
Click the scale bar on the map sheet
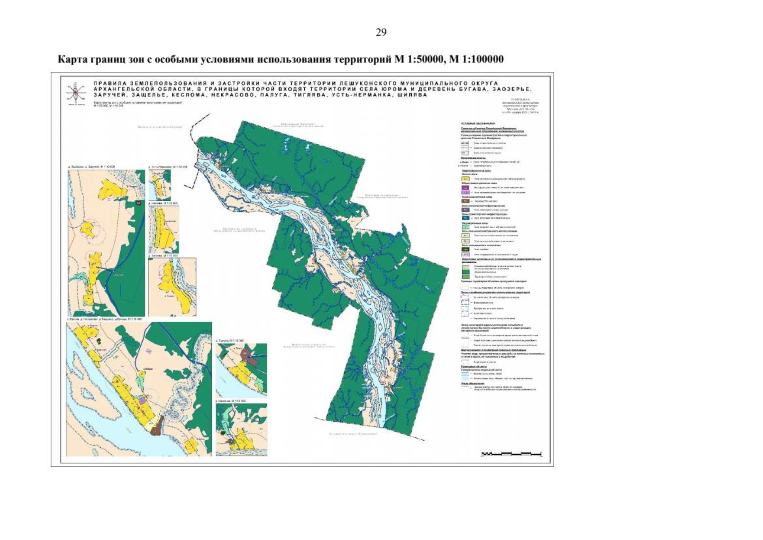pos(512,454)
